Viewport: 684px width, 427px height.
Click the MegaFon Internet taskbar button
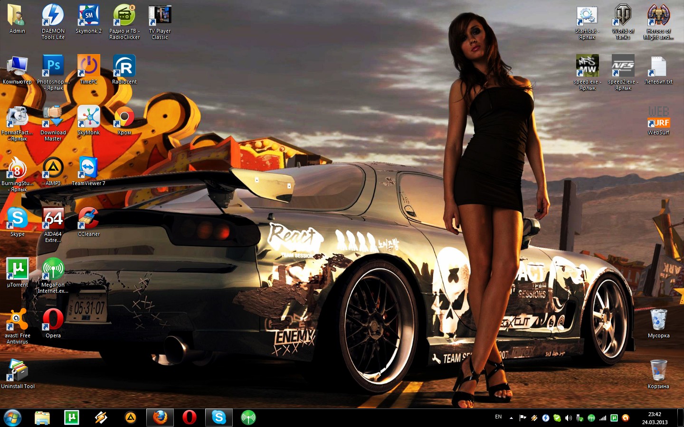coord(248,418)
